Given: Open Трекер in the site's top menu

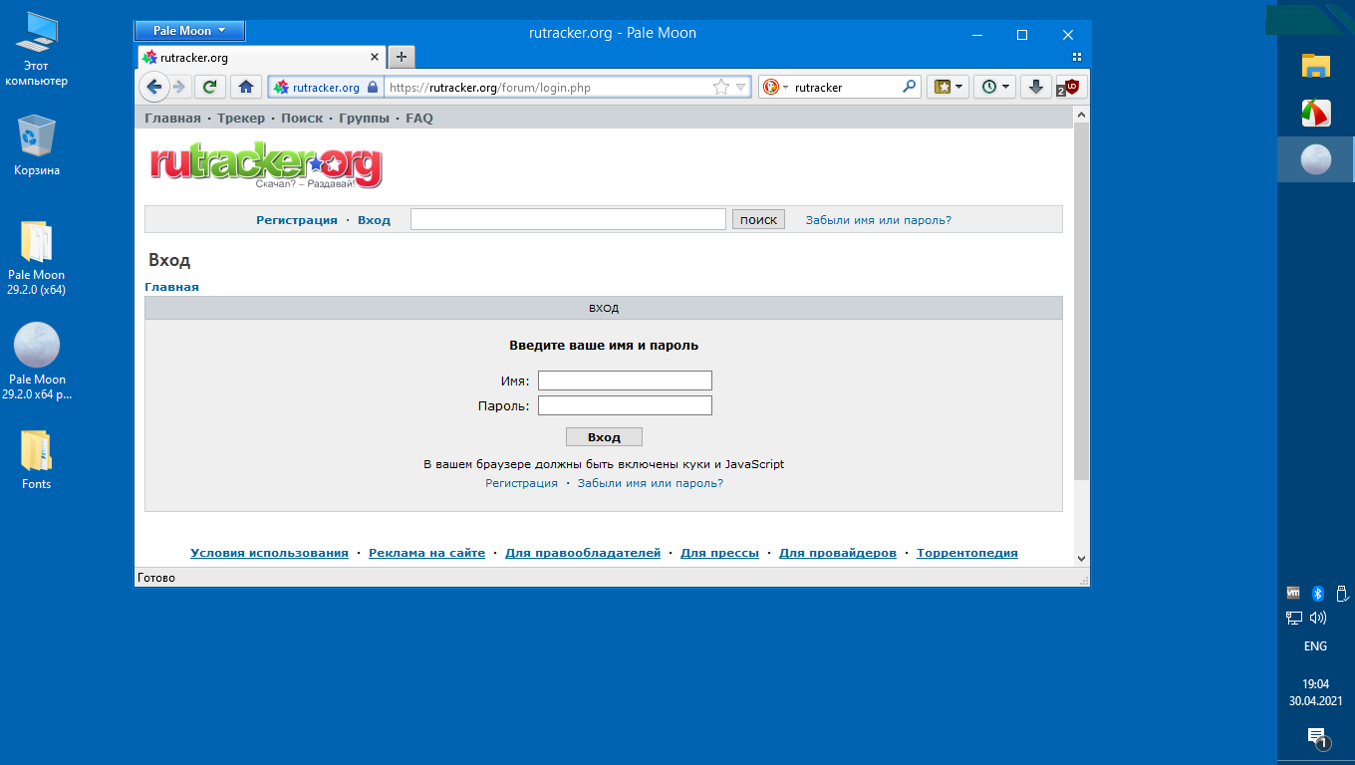Looking at the screenshot, I should [x=241, y=118].
